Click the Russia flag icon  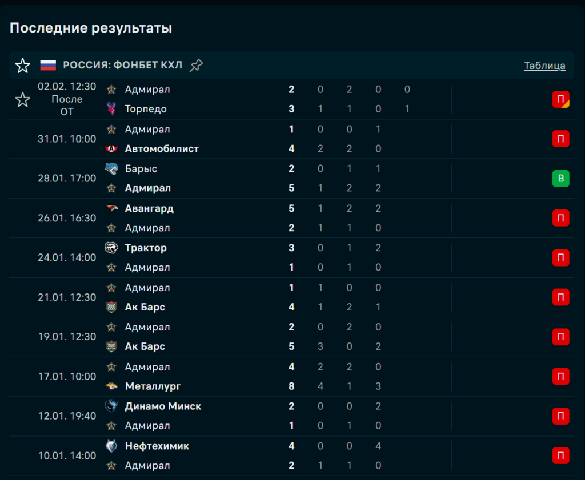(x=48, y=66)
